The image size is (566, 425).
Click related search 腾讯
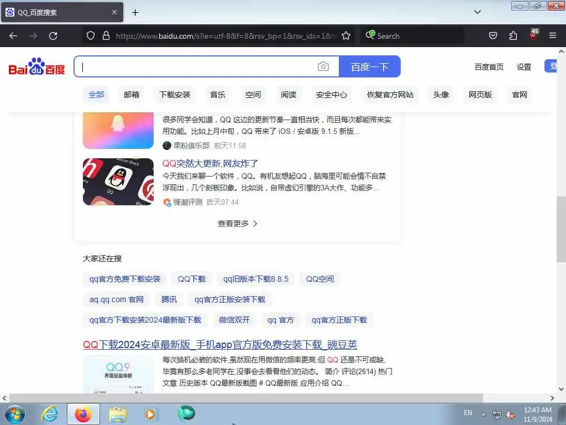tap(169, 299)
